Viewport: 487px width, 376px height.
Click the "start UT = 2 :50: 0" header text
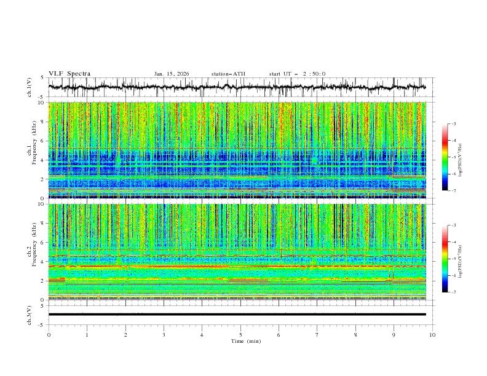[297, 74]
